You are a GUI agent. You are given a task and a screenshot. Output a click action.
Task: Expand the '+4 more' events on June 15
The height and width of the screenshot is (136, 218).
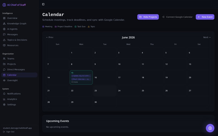tap(75, 82)
